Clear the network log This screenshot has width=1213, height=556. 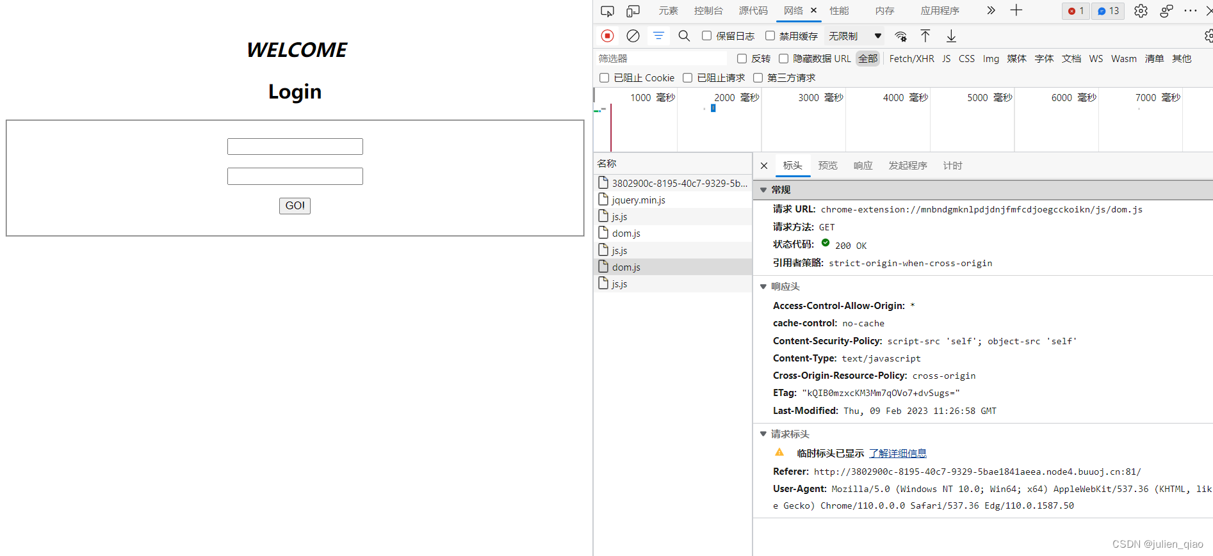coord(633,36)
